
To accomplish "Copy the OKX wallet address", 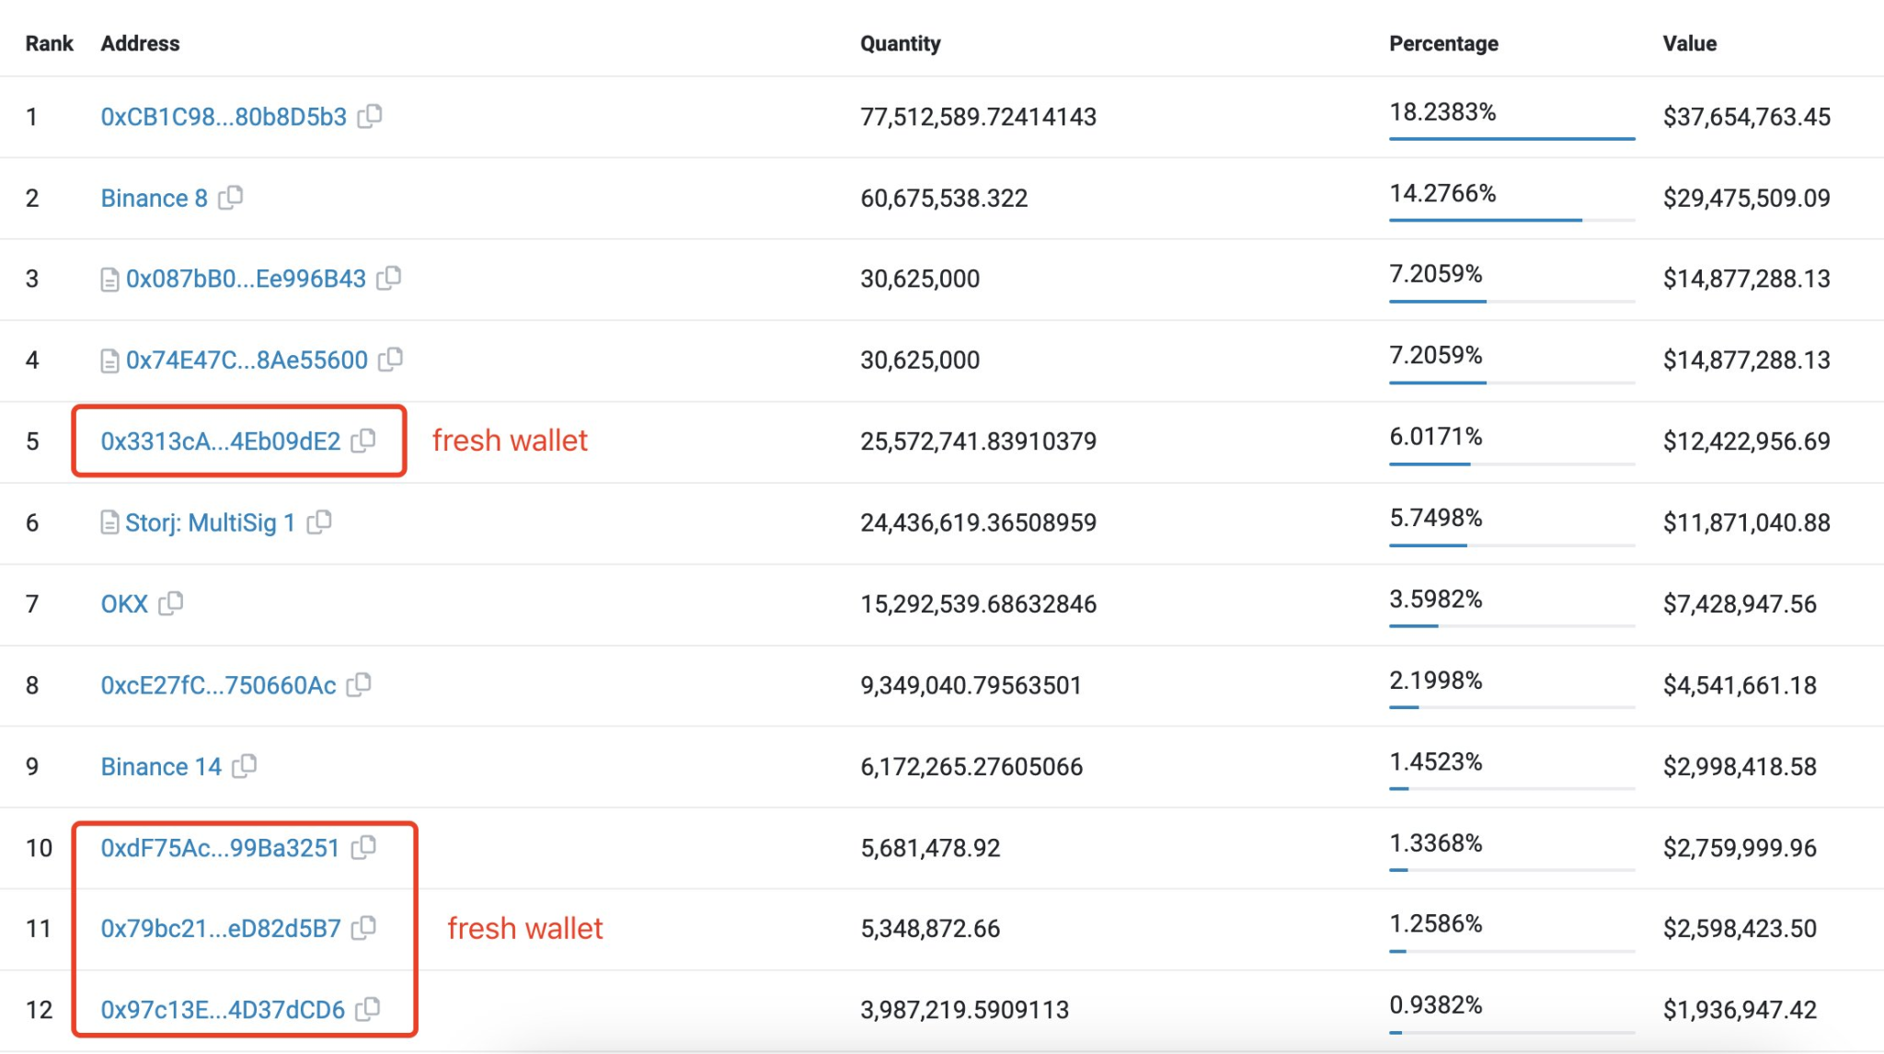I will pyautogui.click(x=171, y=603).
